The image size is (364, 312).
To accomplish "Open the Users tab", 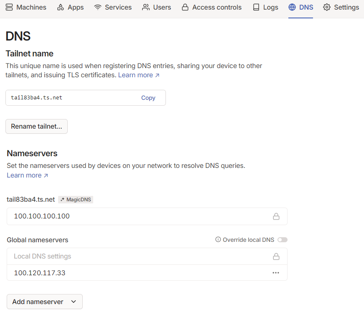I will (x=156, y=8).
